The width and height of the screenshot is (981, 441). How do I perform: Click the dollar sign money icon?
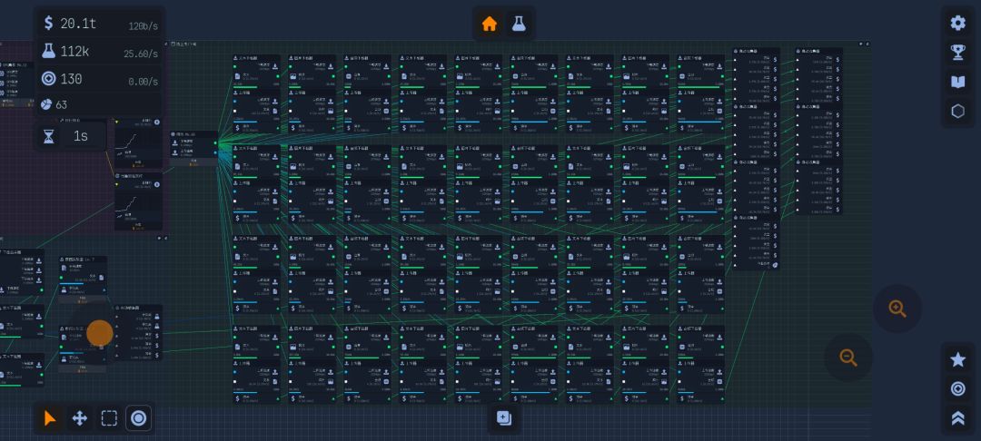click(49, 24)
